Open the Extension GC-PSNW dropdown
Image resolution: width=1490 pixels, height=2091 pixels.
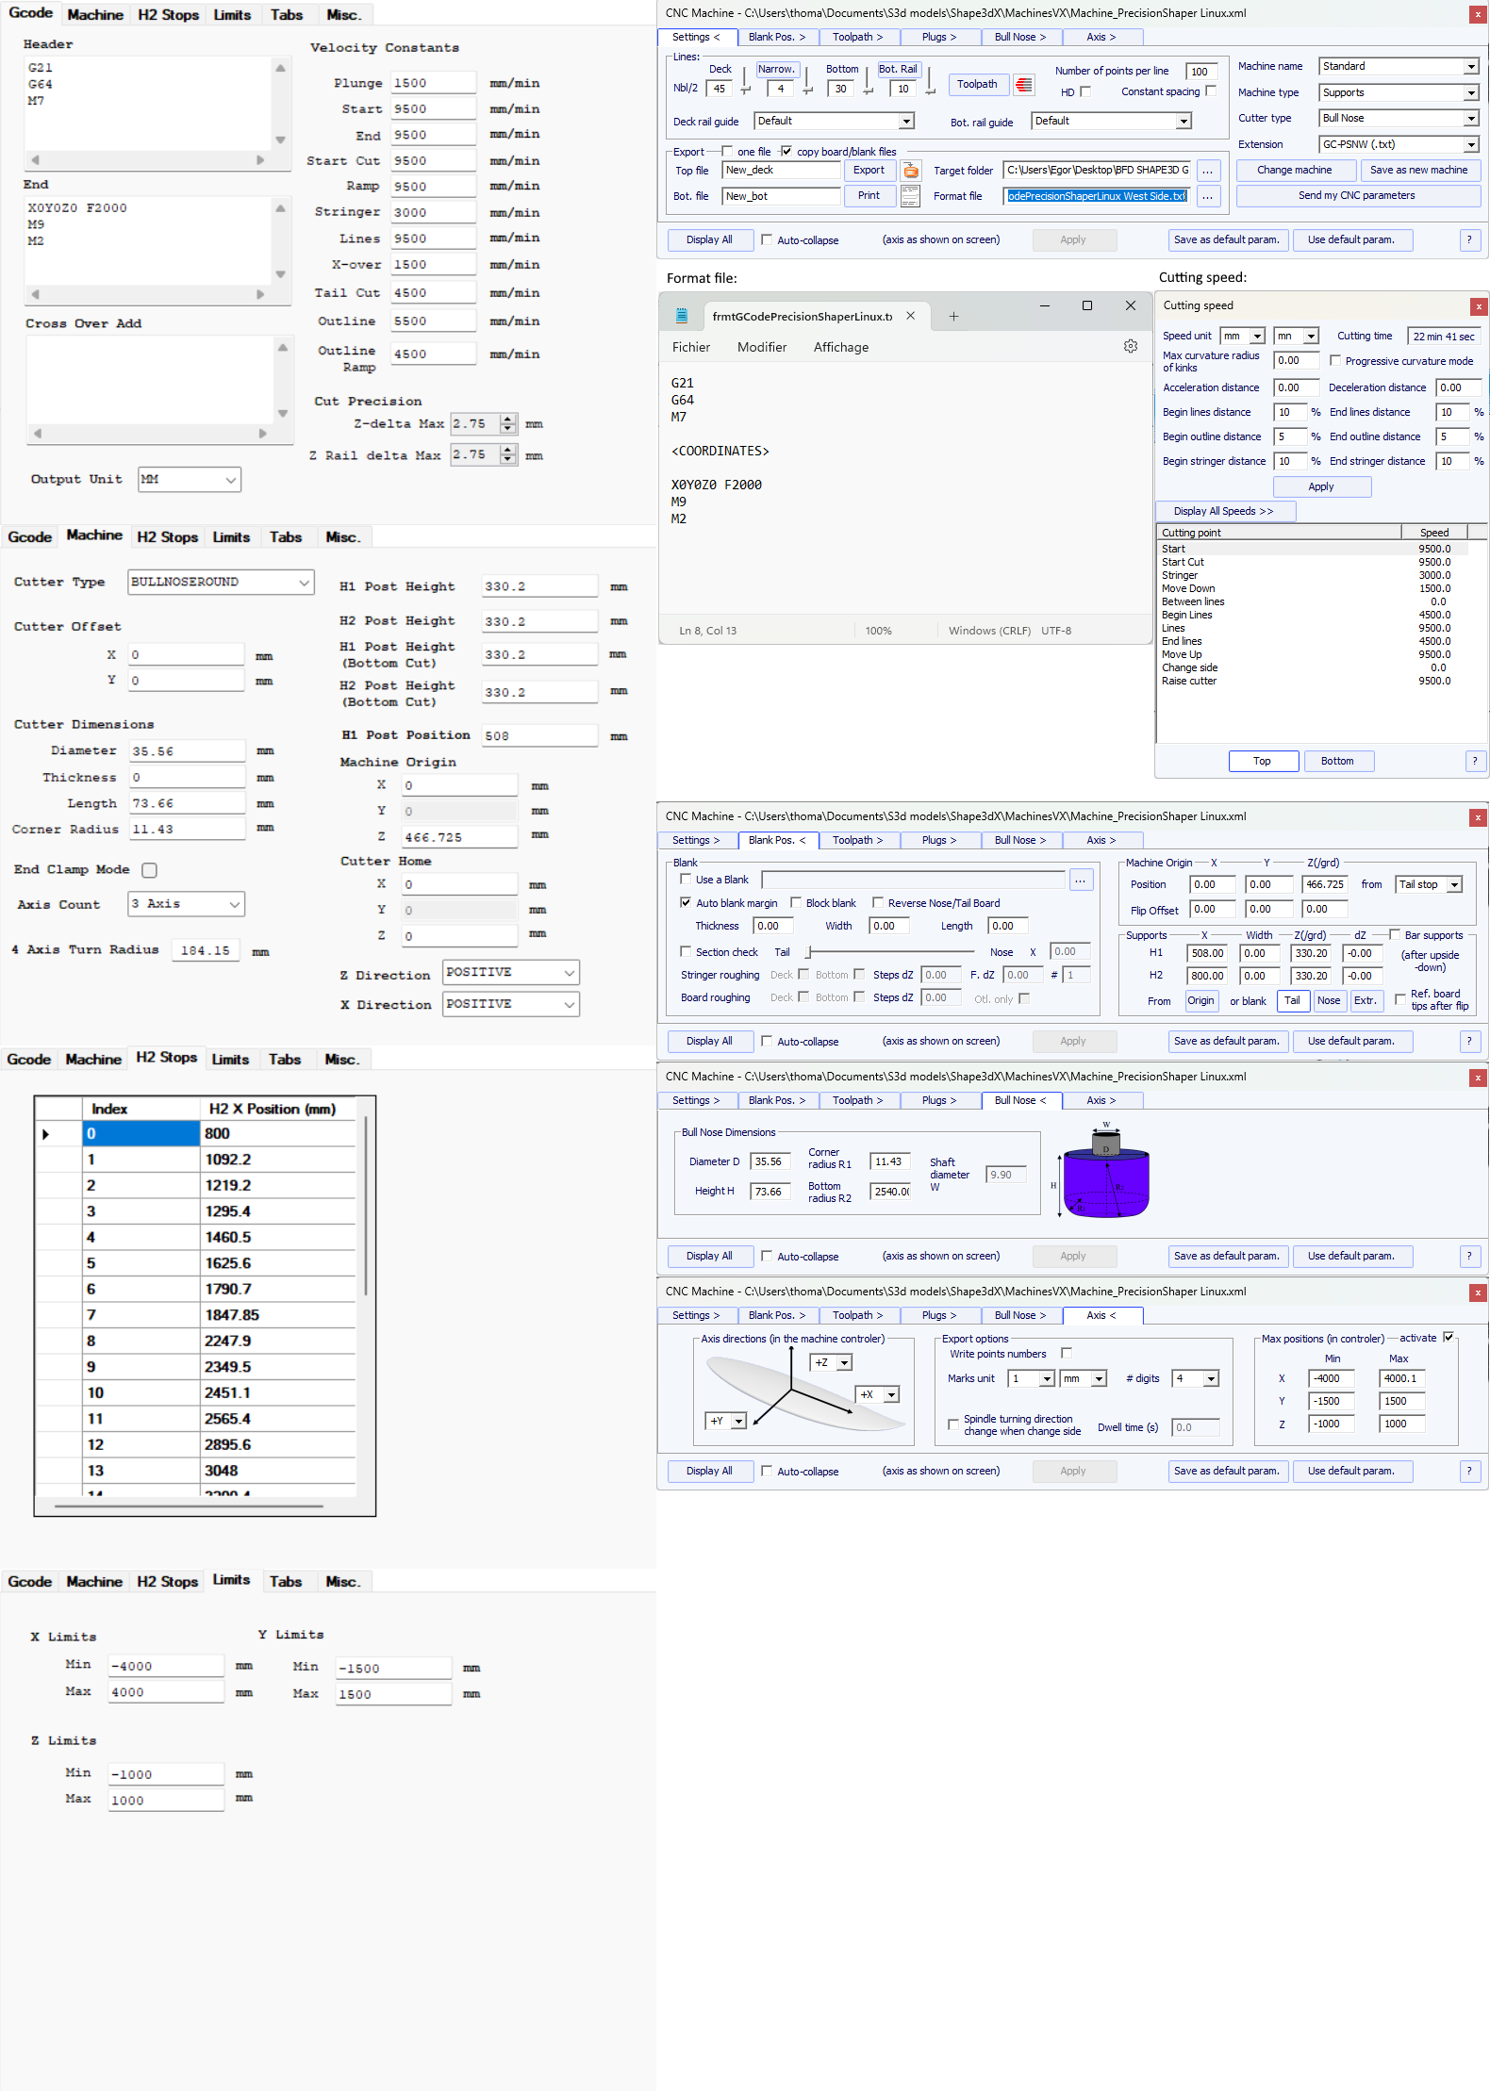(x=1471, y=145)
